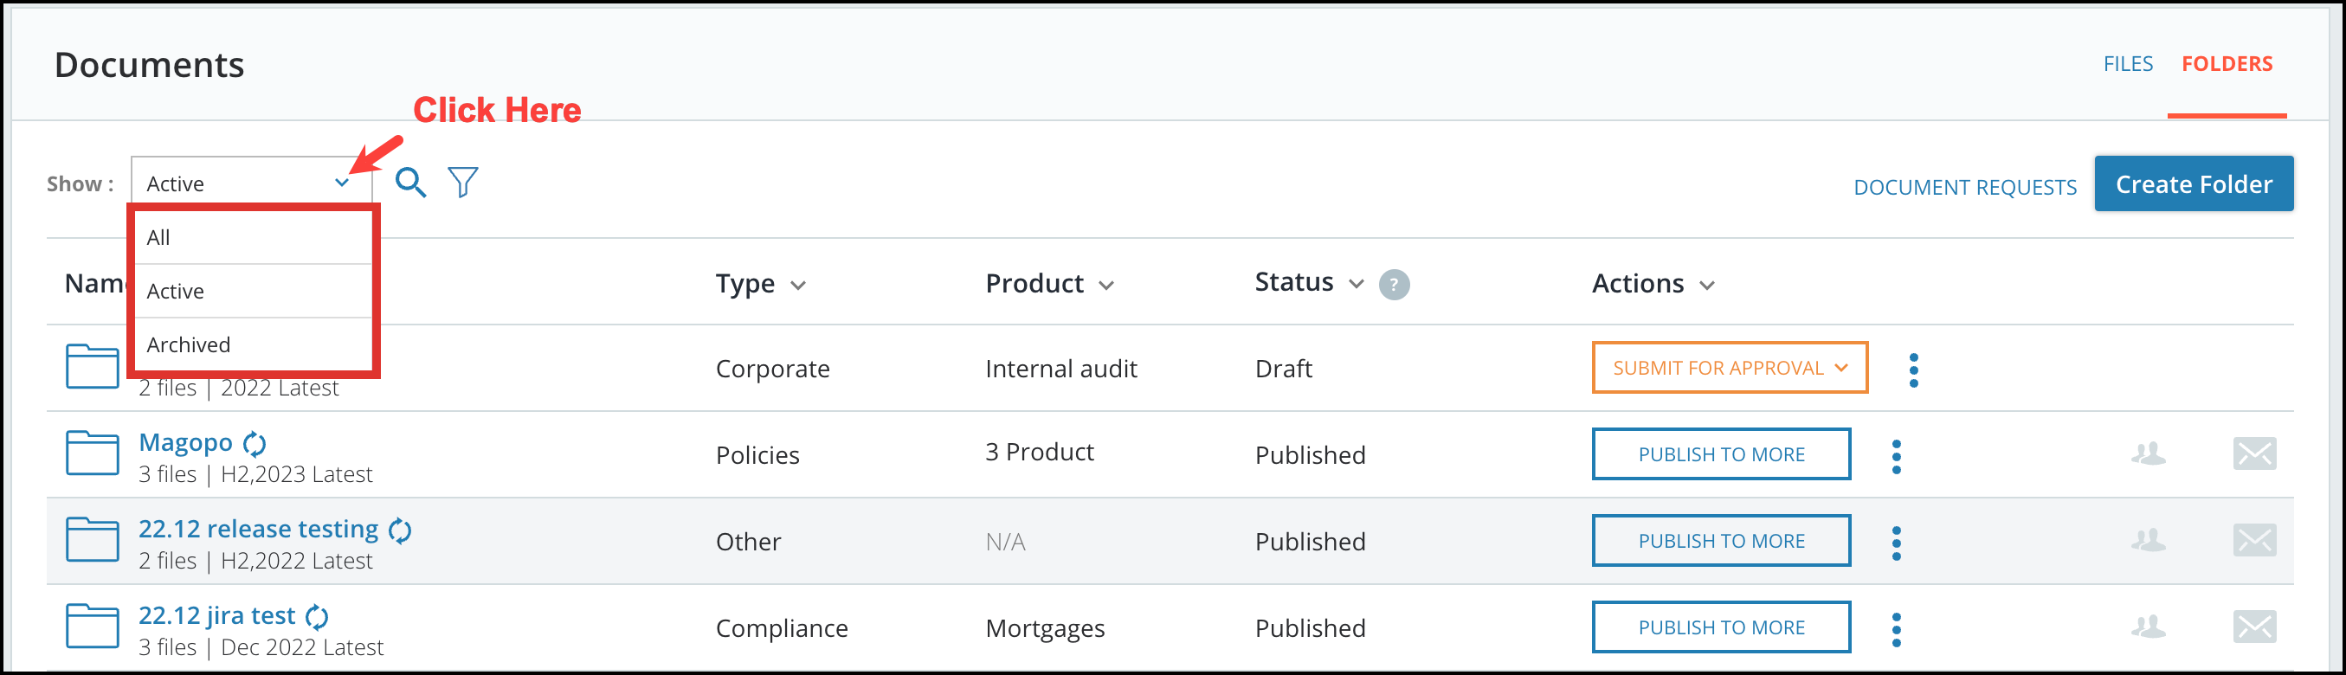Open kebab menu for 22.12 jira test

pos(1896,629)
